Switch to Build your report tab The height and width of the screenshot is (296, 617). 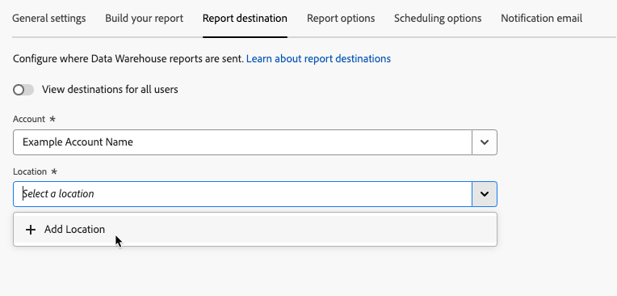(x=144, y=19)
